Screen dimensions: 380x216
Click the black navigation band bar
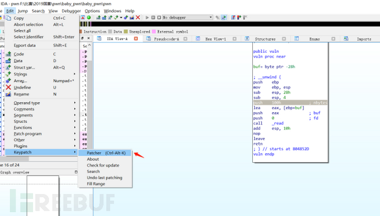coord(235,24)
